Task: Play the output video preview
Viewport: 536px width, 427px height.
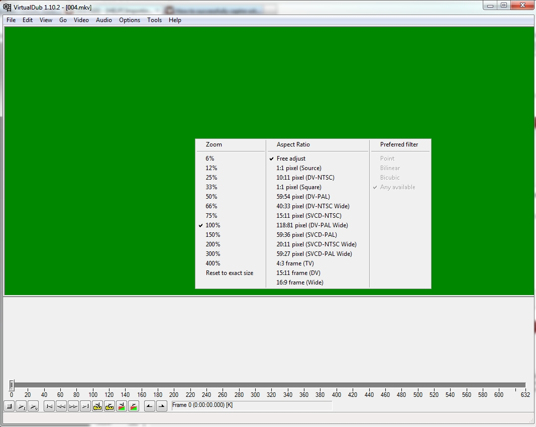Action: (33, 406)
